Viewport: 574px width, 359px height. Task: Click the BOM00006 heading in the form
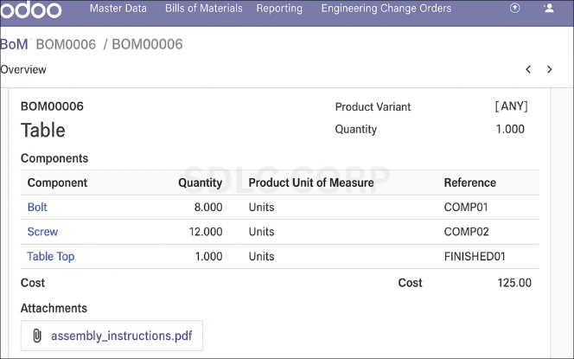point(52,106)
